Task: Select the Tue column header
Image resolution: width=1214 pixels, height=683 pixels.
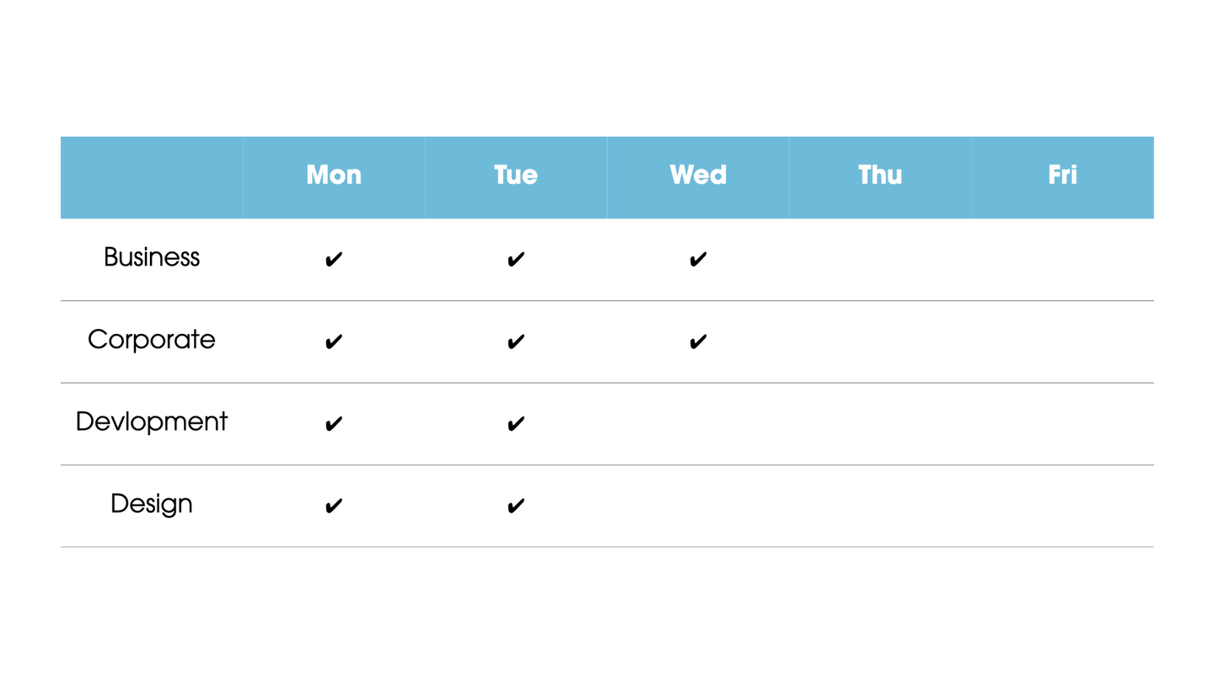Action: [516, 175]
